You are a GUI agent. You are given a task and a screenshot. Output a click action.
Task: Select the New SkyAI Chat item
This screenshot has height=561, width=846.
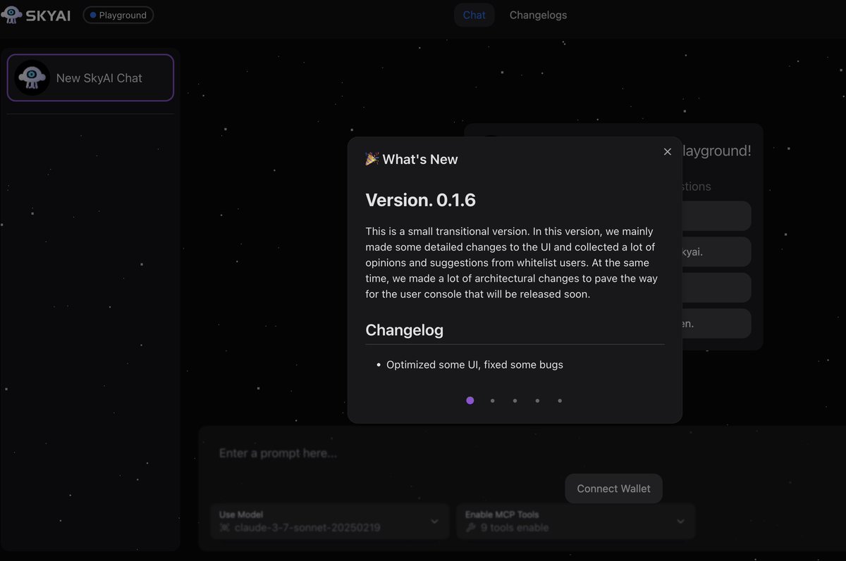pyautogui.click(x=90, y=77)
